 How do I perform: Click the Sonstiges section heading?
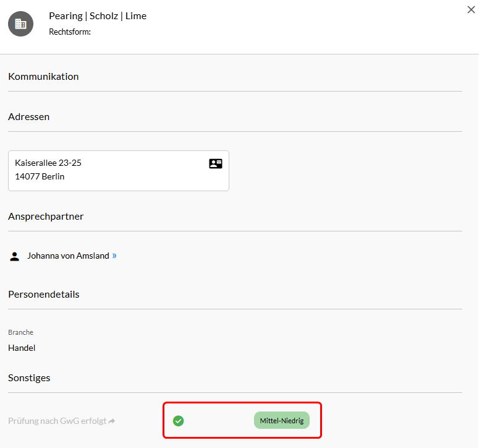[29, 378]
